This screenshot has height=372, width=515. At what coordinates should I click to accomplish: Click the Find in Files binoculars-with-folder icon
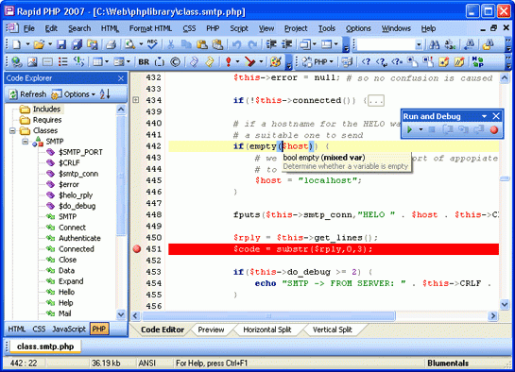(489, 44)
